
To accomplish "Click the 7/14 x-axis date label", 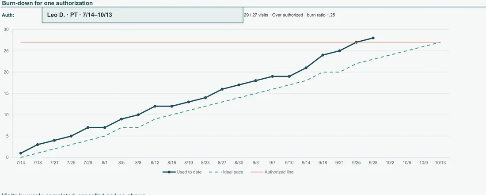I will point(21,163).
